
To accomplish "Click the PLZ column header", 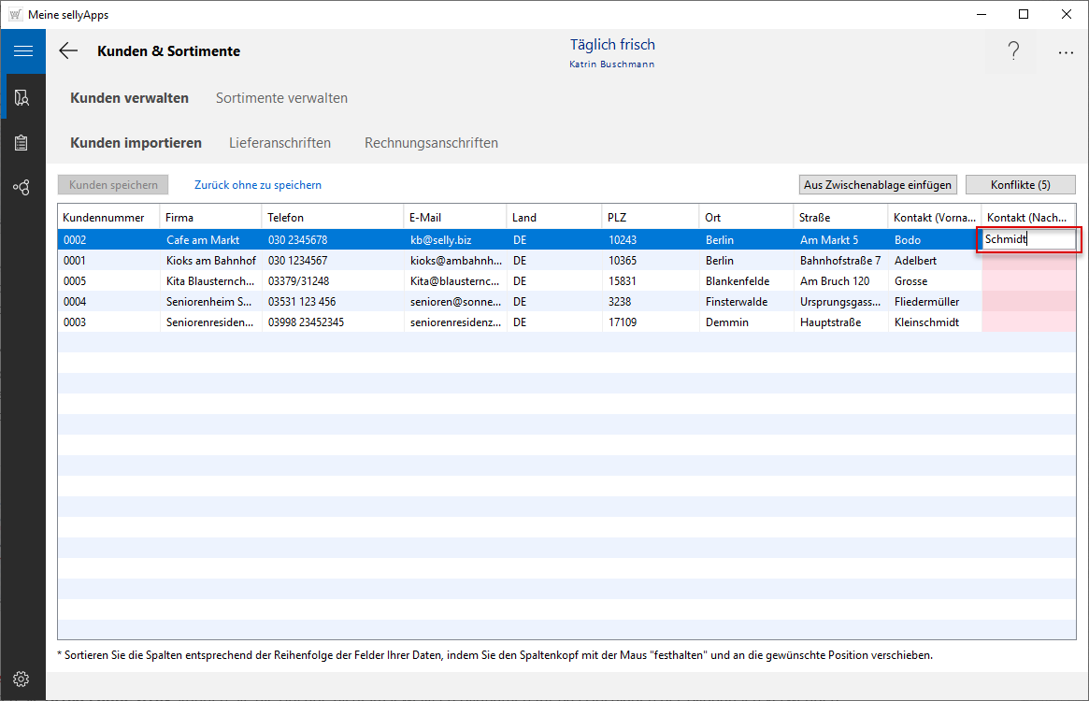I will tap(617, 218).
